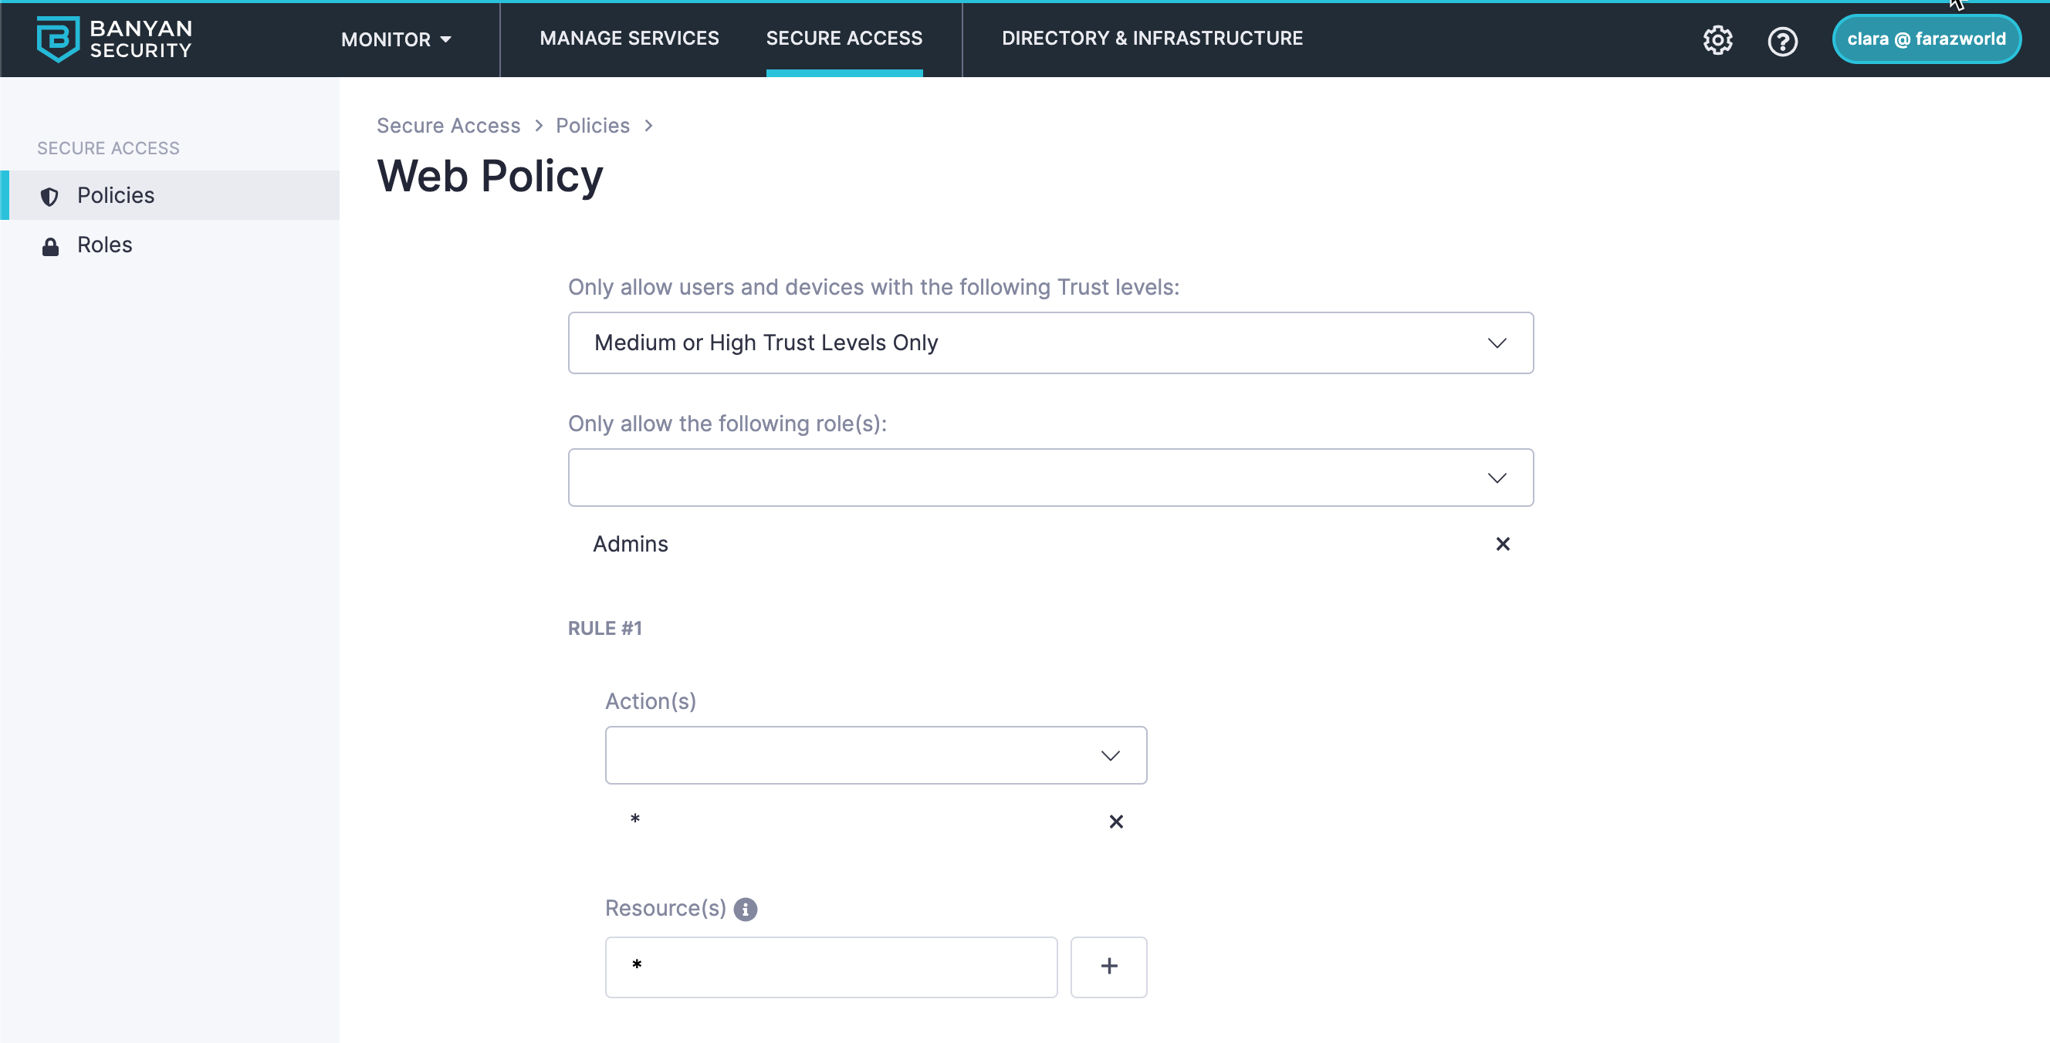Click the help question mark icon

pos(1782,41)
